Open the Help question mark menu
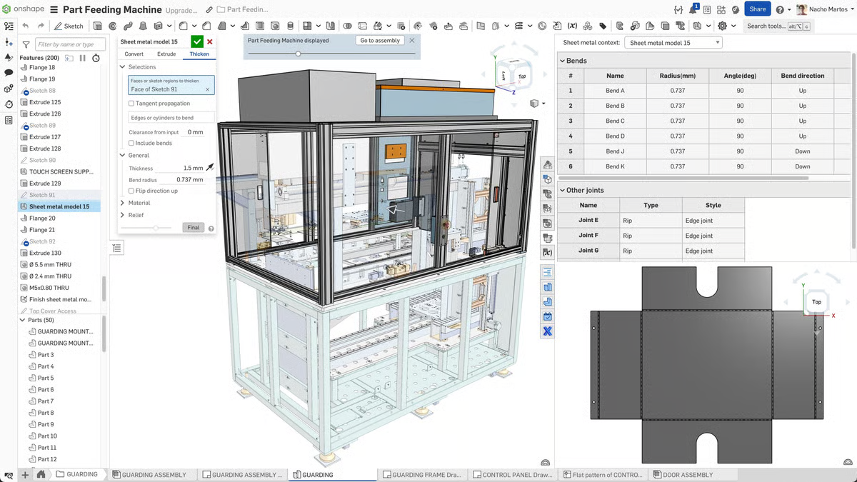The width and height of the screenshot is (857, 482). click(x=780, y=9)
